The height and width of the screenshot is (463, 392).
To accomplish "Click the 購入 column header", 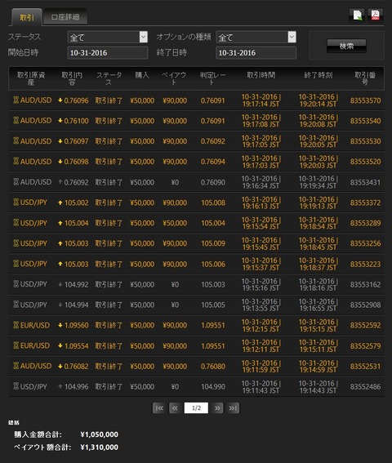I will (142, 75).
